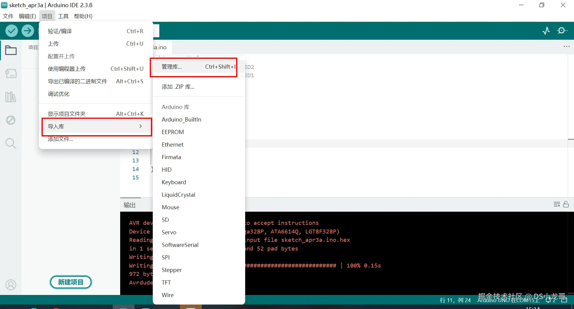
Task: Include the EEPROM library
Action: click(199, 132)
